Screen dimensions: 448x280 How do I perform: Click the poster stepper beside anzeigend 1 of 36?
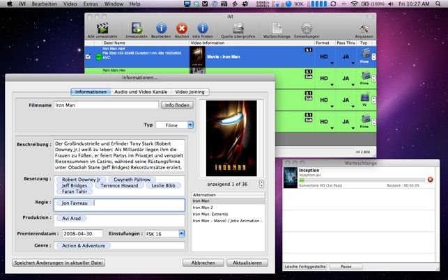click(261, 184)
